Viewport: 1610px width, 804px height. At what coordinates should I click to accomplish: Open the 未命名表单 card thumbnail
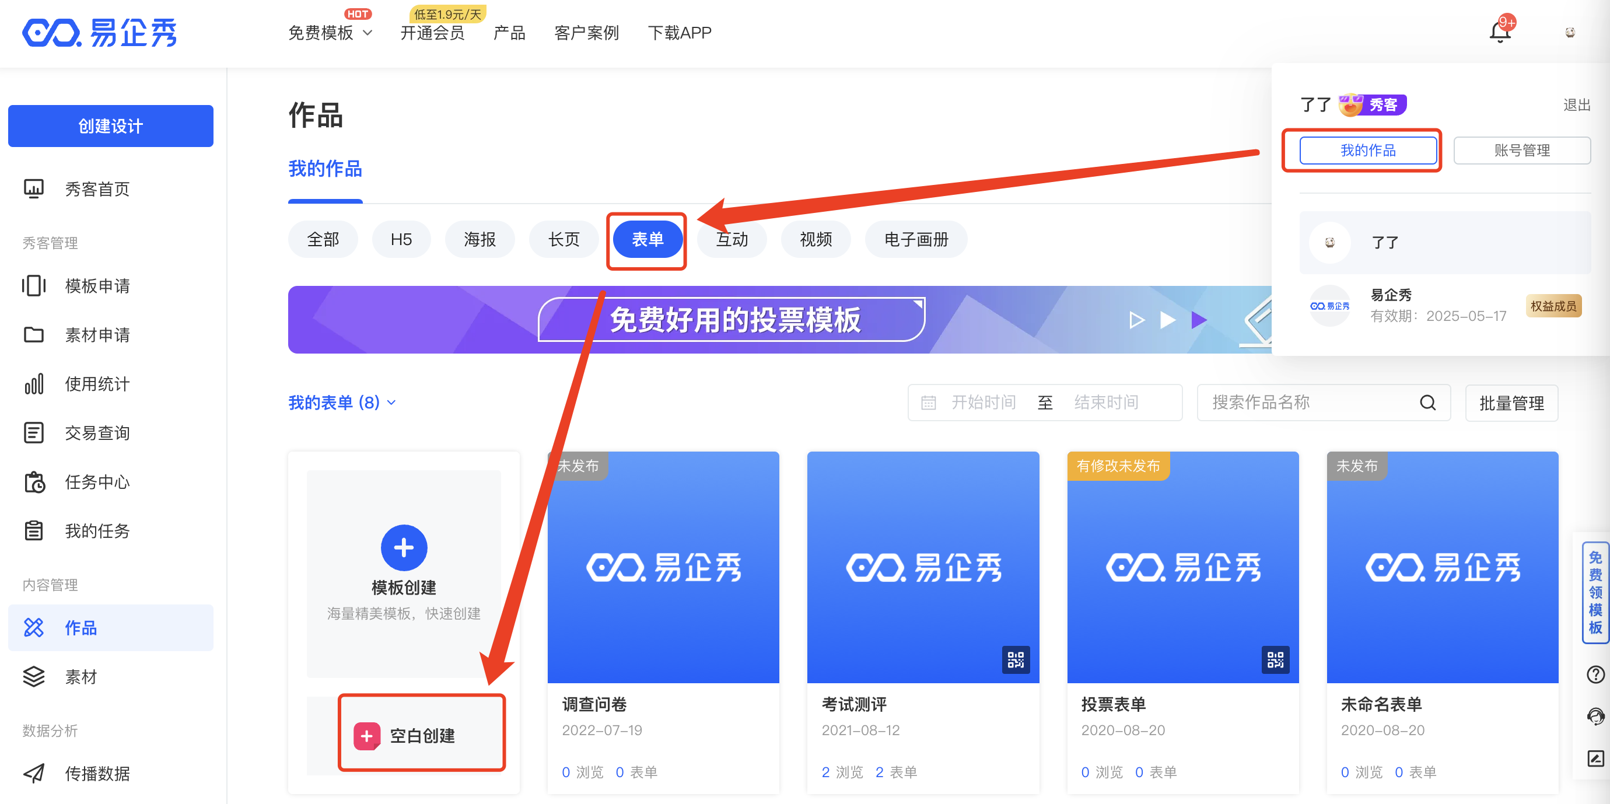pyautogui.click(x=1442, y=567)
